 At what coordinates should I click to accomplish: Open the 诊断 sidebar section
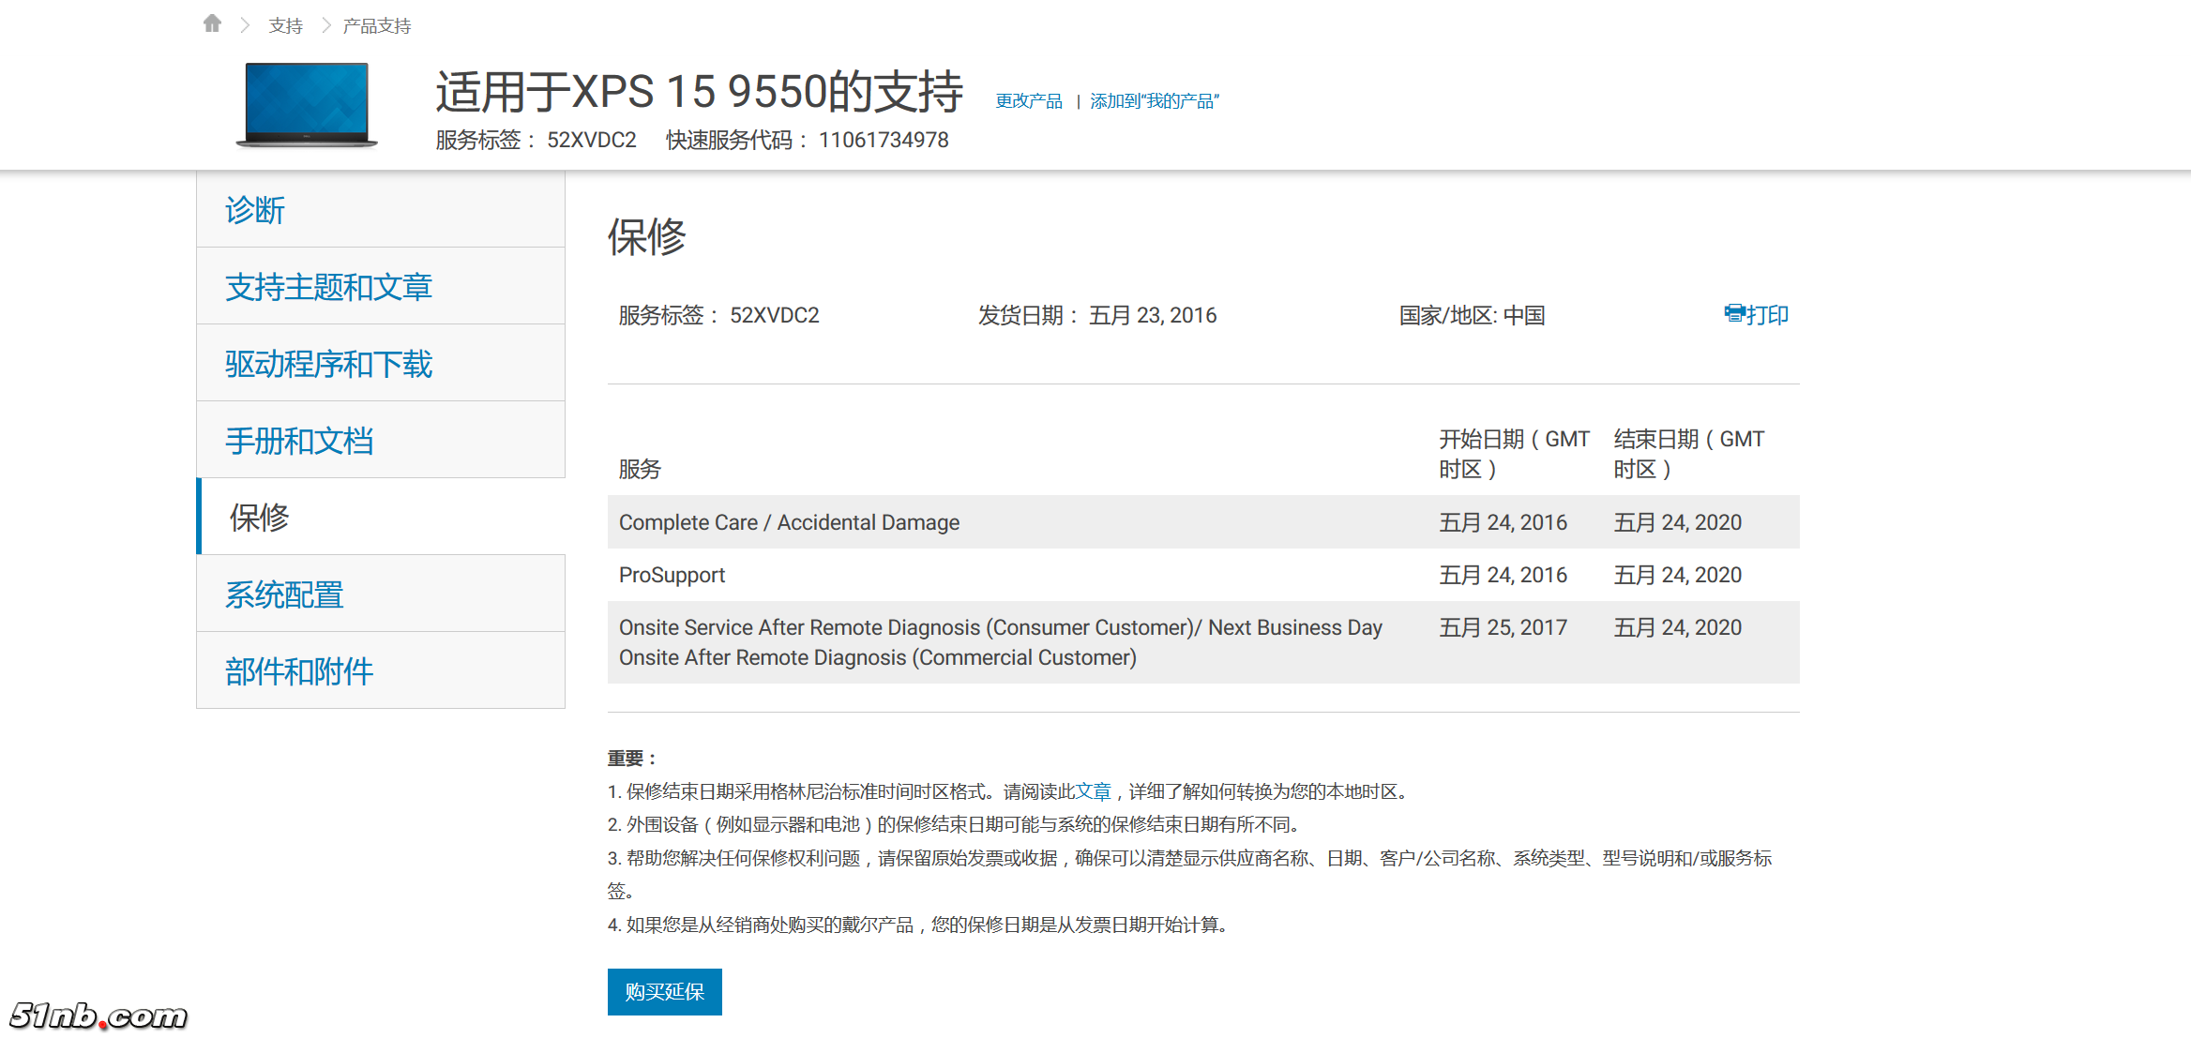coord(255,210)
